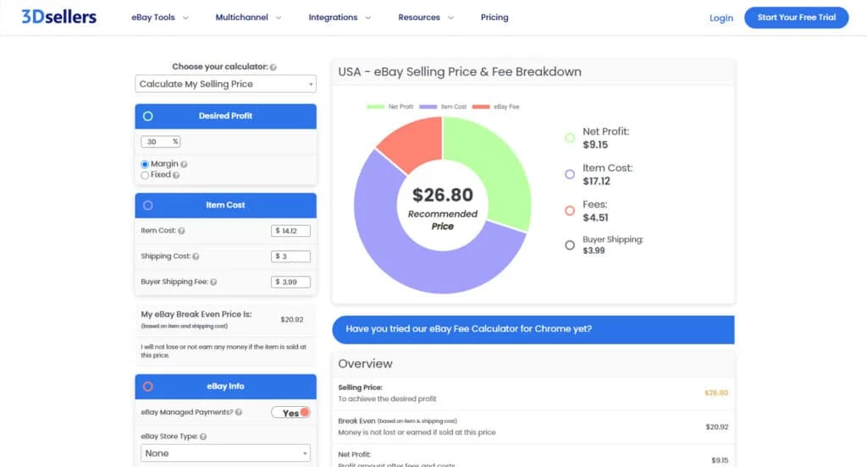Expand Multichannel menu chevron
This screenshot has width=867, height=467.
coord(279,18)
